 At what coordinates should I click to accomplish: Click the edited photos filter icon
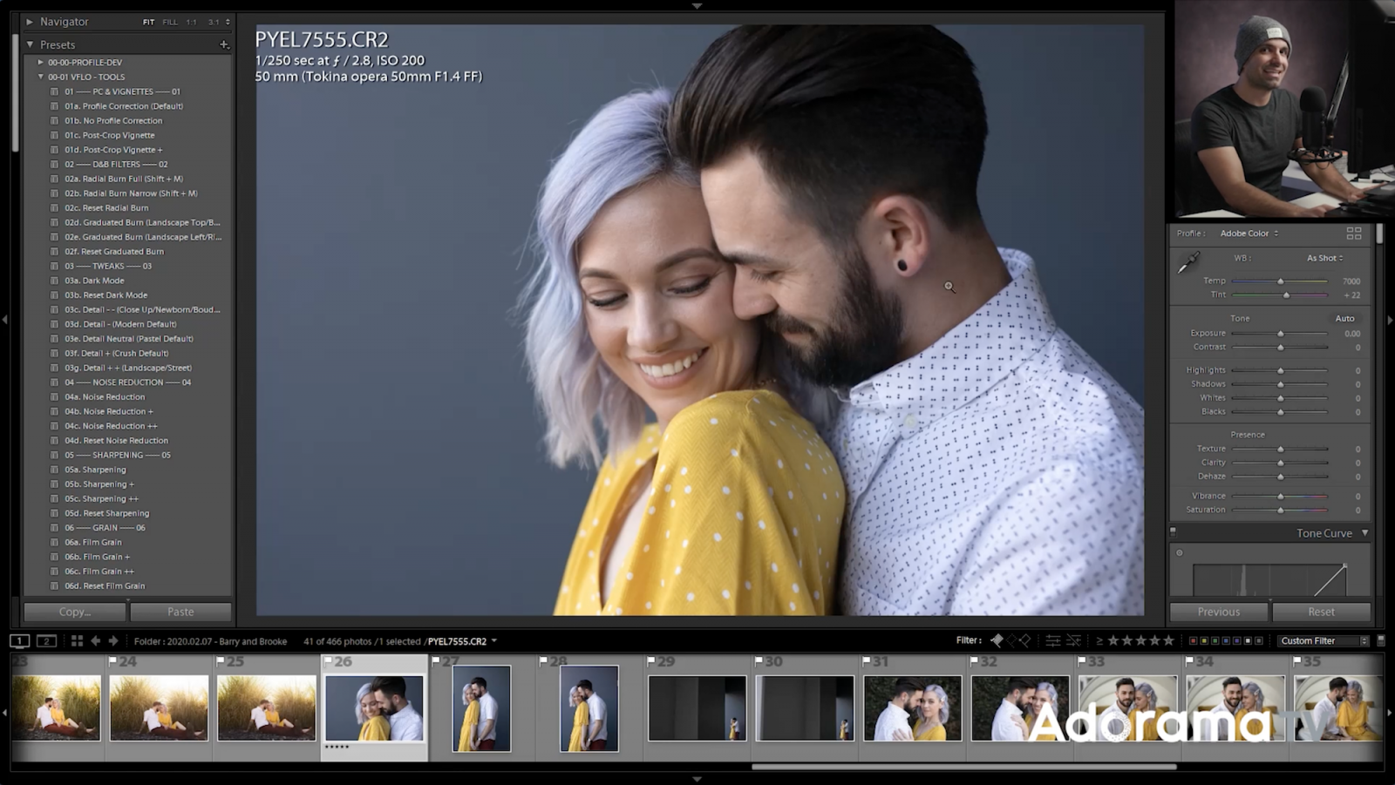point(1052,640)
